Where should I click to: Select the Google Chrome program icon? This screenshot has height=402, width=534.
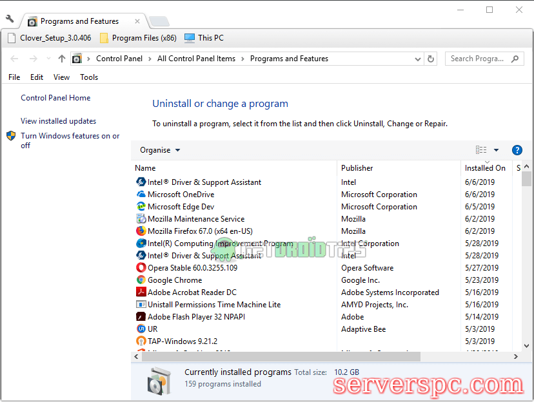coord(141,280)
